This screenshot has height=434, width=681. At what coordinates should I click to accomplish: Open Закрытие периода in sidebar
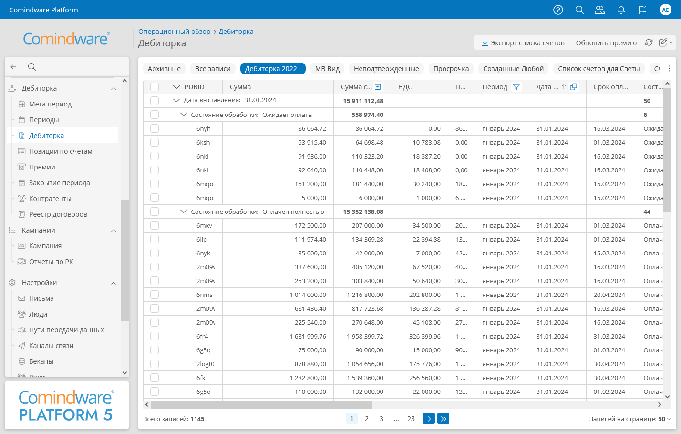point(59,183)
